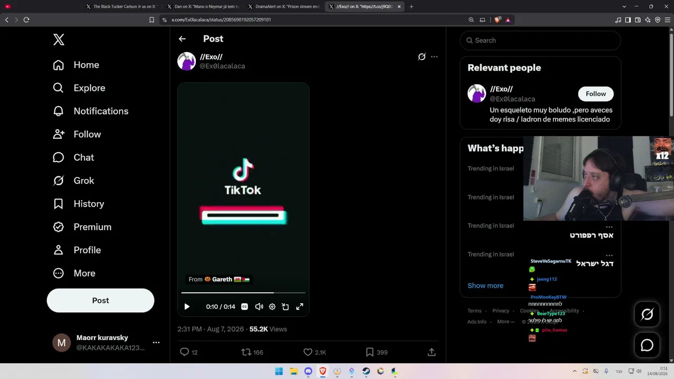The width and height of the screenshot is (674, 379).
Task: Click the address bar URL
Action: (x=221, y=20)
